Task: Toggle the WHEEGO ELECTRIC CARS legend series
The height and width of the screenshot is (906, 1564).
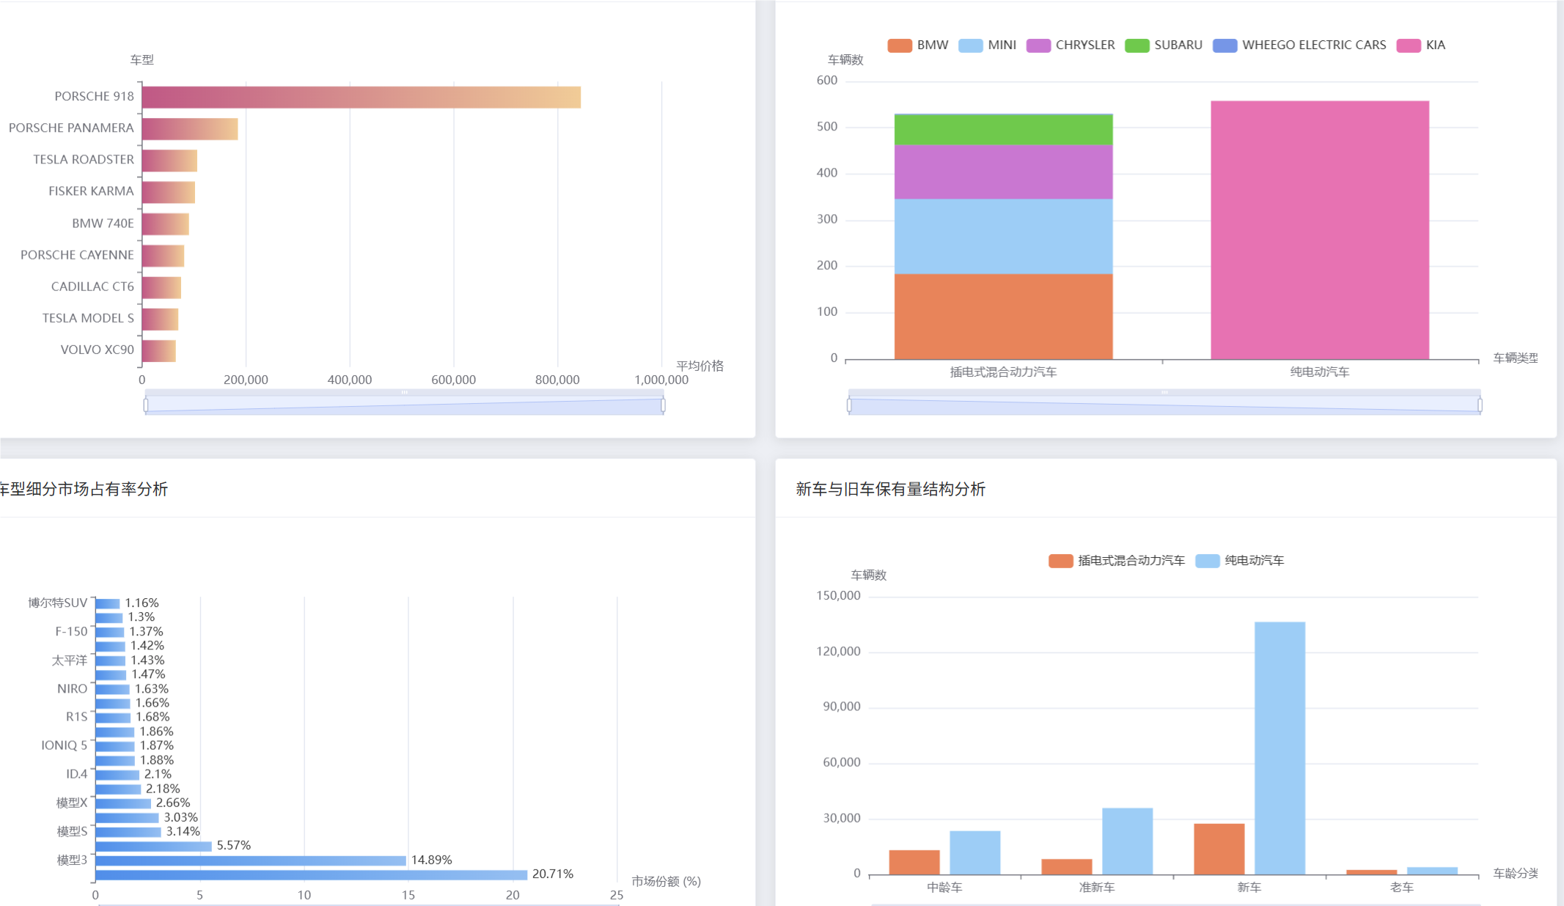Action: click(x=1299, y=45)
